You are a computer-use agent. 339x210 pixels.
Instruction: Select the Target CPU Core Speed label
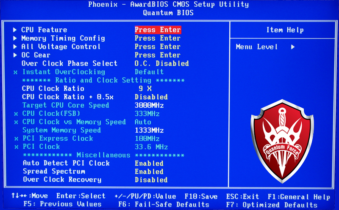(66, 105)
